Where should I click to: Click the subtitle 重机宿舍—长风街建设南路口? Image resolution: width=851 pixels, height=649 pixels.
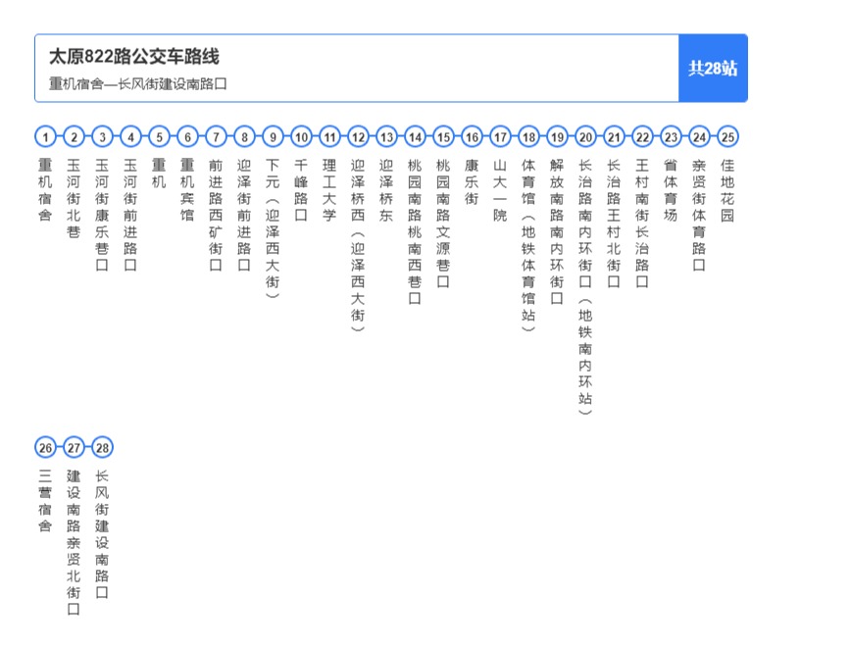click(138, 83)
